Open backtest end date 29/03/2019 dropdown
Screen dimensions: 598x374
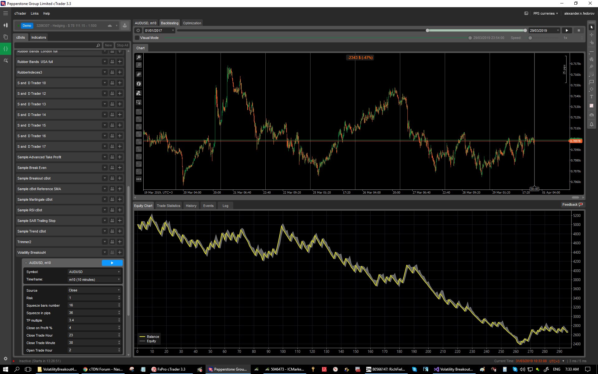tap(544, 31)
